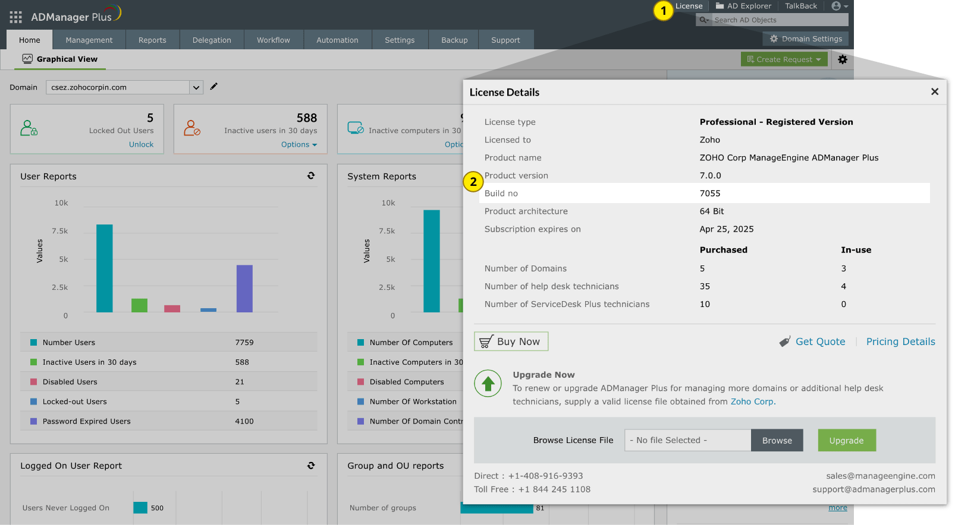Open the Pricing Details link
The image size is (955, 525).
coord(900,341)
